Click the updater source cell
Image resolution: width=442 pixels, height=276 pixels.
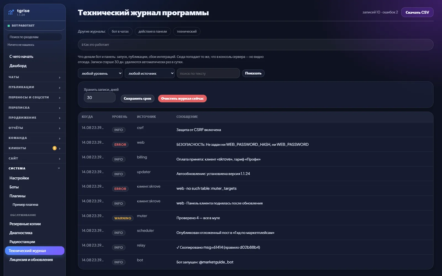pos(144,172)
